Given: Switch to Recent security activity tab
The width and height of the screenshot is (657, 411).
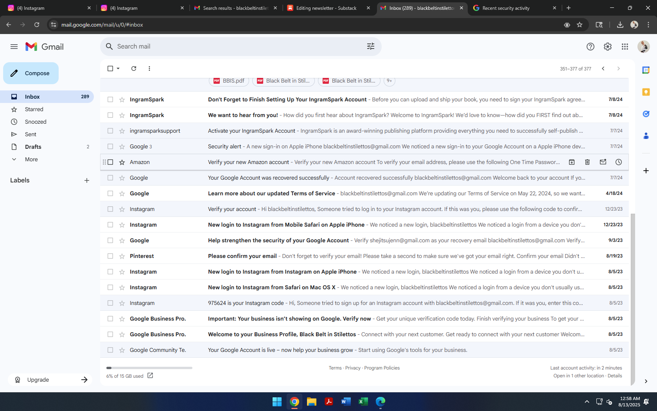Looking at the screenshot, I should tap(514, 8).
